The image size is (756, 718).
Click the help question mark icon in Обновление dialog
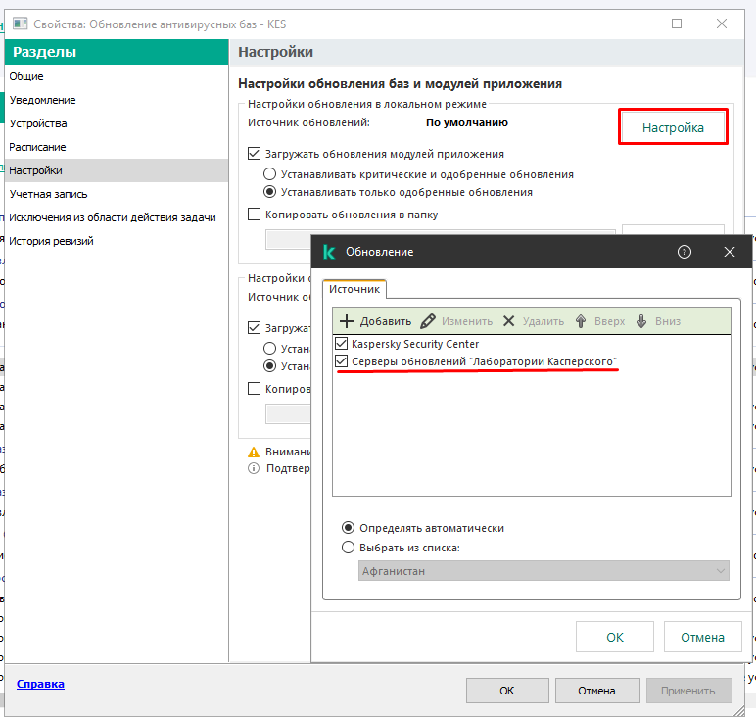[x=685, y=252]
